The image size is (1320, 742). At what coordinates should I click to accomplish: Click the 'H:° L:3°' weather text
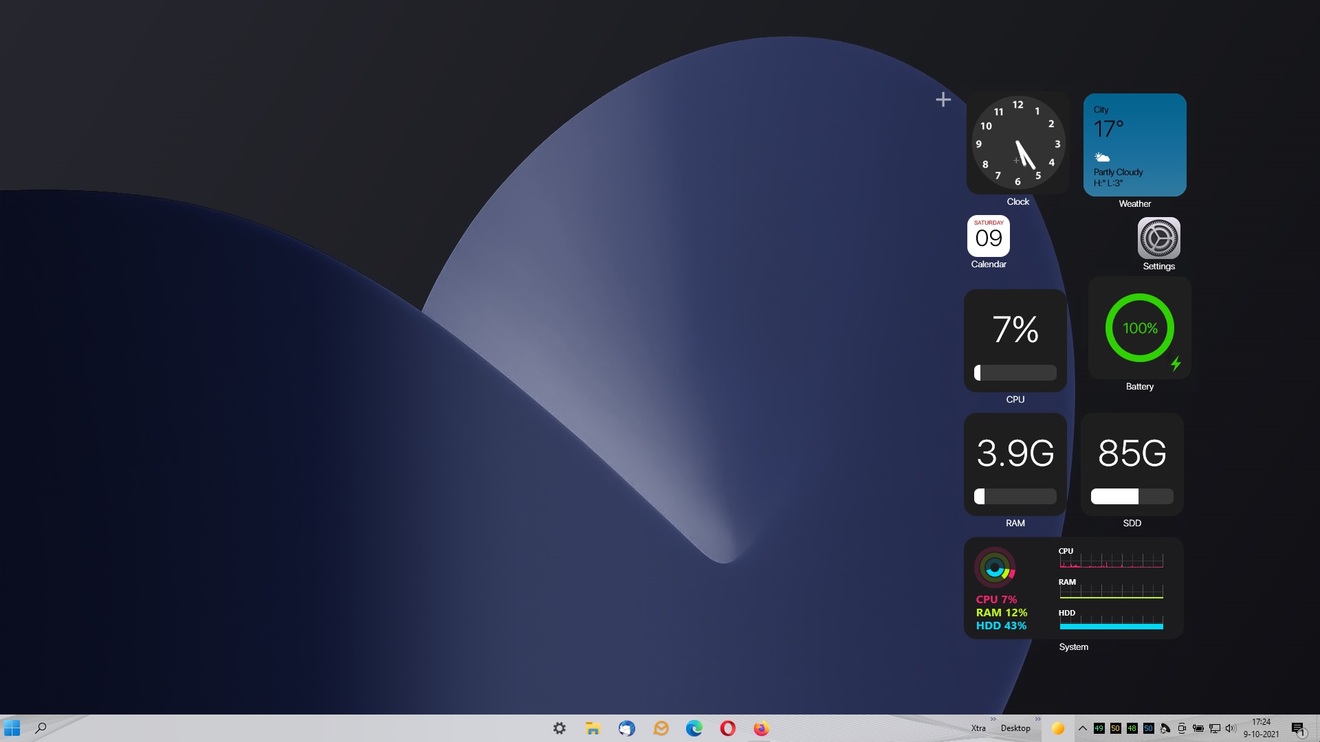coord(1108,183)
